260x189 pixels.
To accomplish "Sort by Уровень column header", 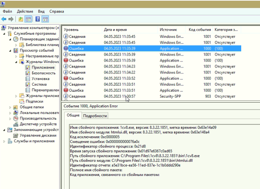I will (x=82, y=30).
